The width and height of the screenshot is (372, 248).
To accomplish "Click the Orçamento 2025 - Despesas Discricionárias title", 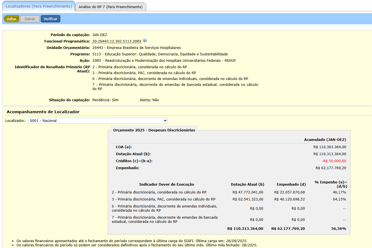I will point(154,130).
